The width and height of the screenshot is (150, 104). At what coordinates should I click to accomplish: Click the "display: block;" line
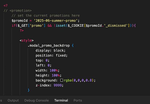(x=50, y=50)
